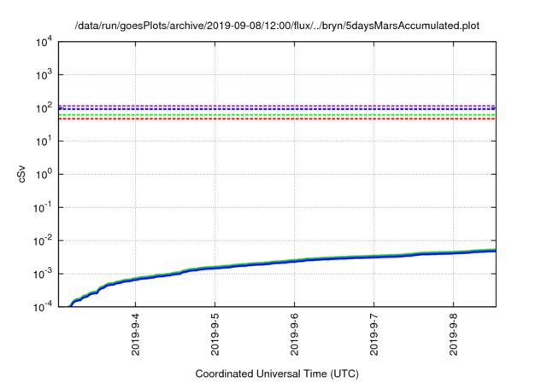This screenshot has width=547, height=382.
Task: Click the 10^-2 y-axis tick label
Action: tap(43, 240)
